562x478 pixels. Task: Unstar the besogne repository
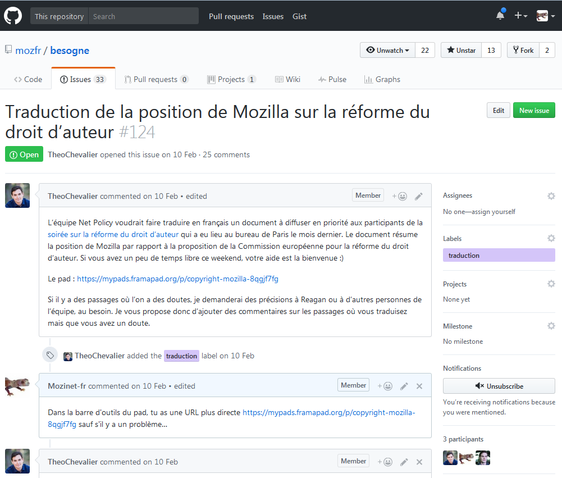[461, 50]
